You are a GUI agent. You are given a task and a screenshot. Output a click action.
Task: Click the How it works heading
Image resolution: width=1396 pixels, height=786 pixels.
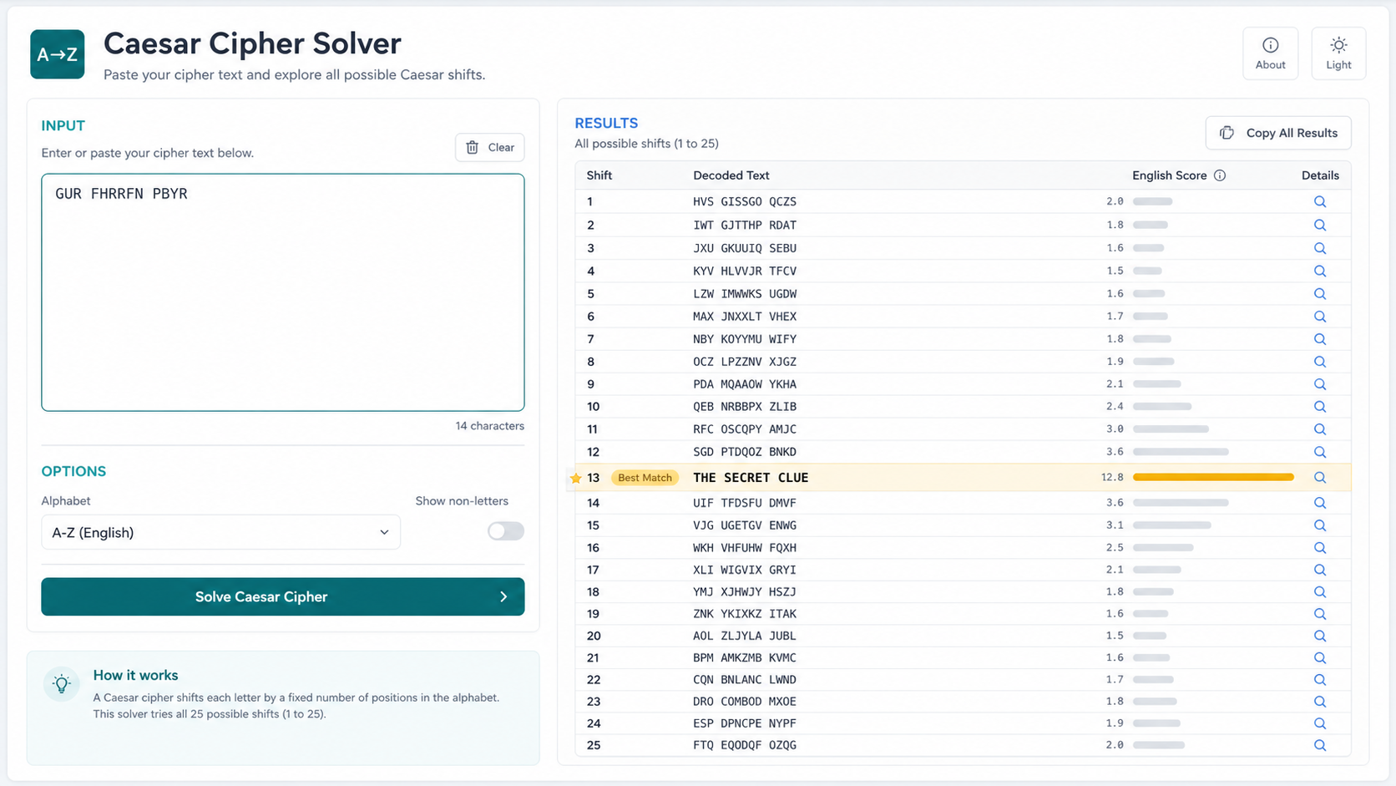pyautogui.click(x=135, y=675)
